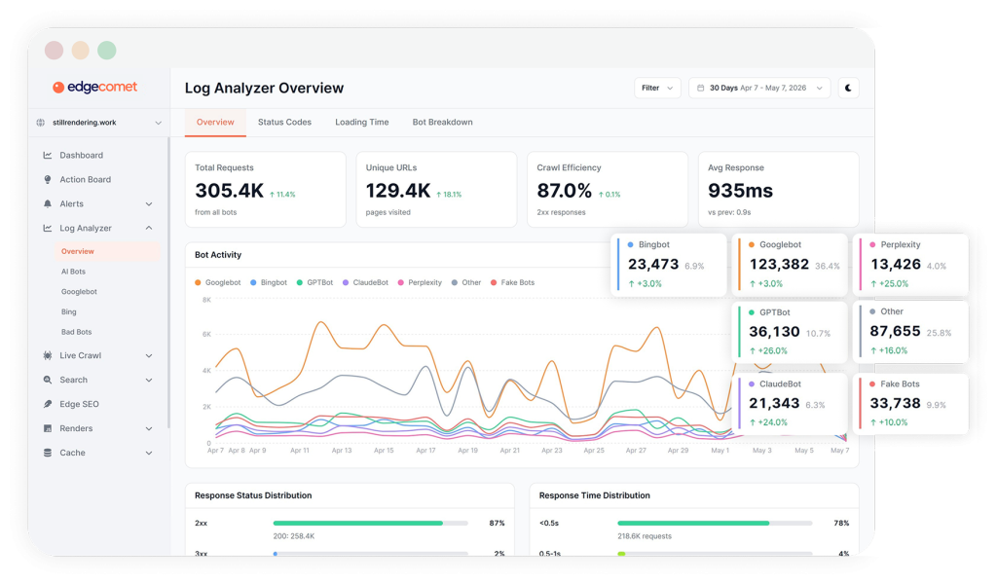Click the edgecomet logo
This screenshot has width=997, height=584.
tap(94, 87)
